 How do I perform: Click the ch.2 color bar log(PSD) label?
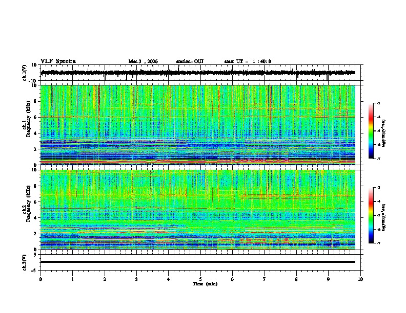(384, 217)
